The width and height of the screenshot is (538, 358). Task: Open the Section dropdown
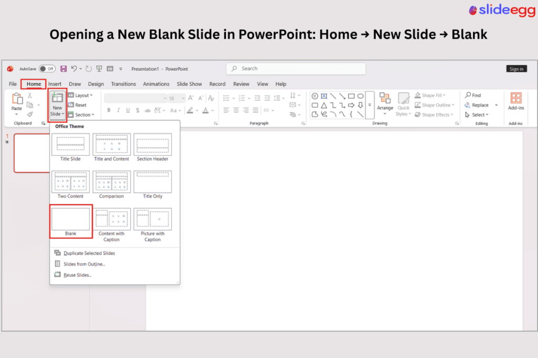[81, 115]
